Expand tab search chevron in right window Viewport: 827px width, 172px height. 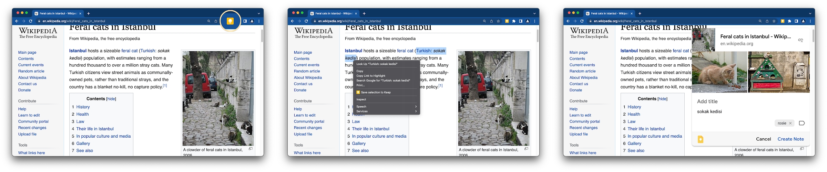[810, 13]
